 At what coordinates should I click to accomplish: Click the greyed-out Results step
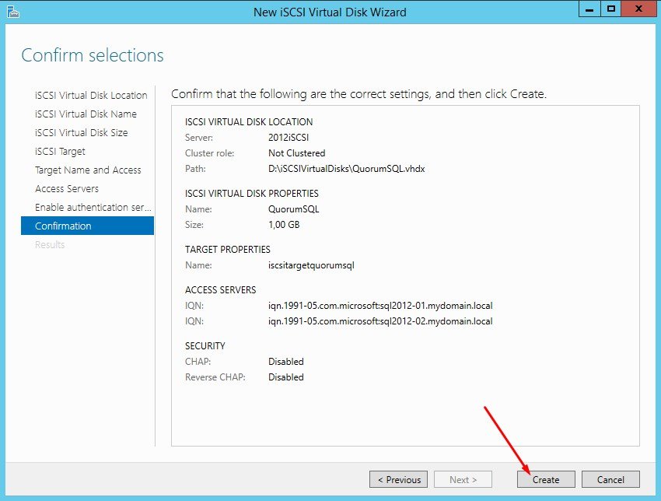click(x=50, y=244)
